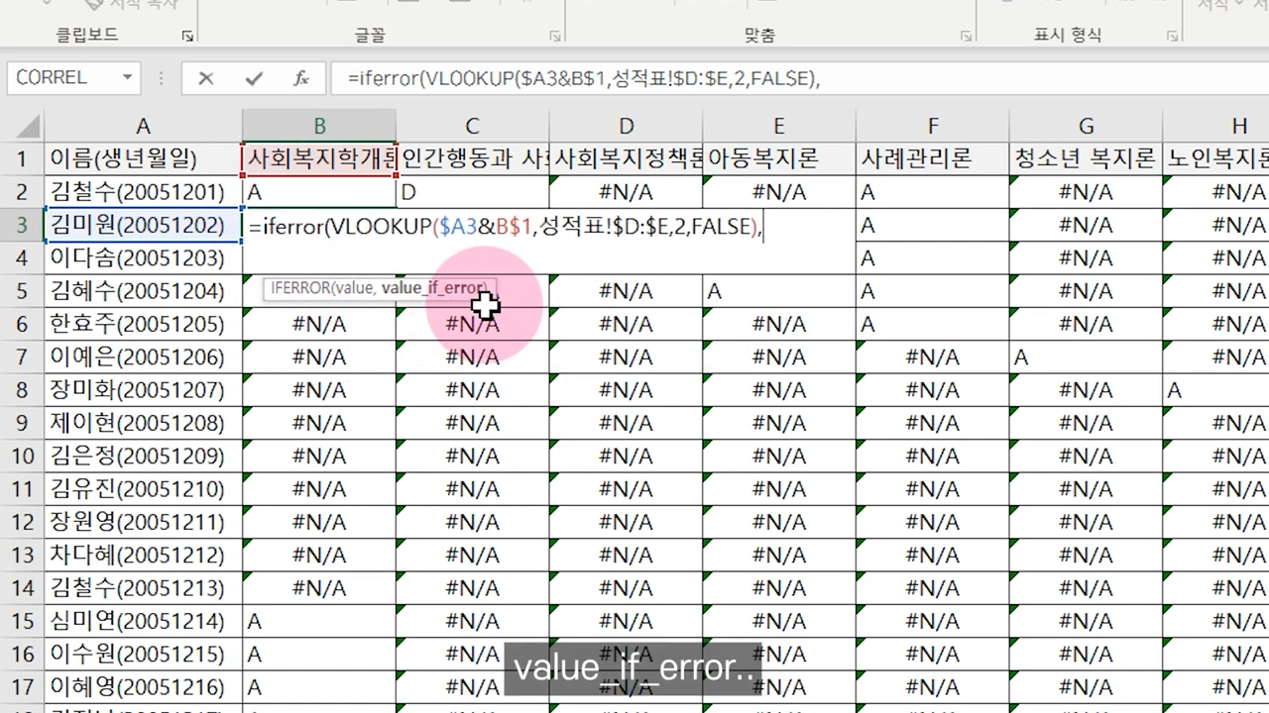Open the Clipboard group dialog launcher
This screenshot has height=713, width=1269.
pyautogui.click(x=187, y=36)
